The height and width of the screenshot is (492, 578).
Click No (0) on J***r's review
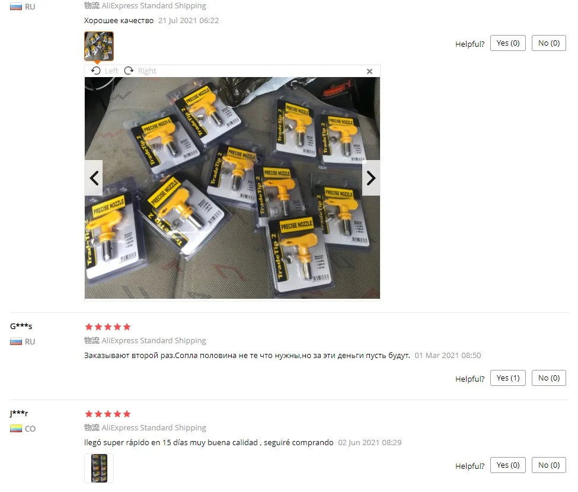[x=549, y=465]
